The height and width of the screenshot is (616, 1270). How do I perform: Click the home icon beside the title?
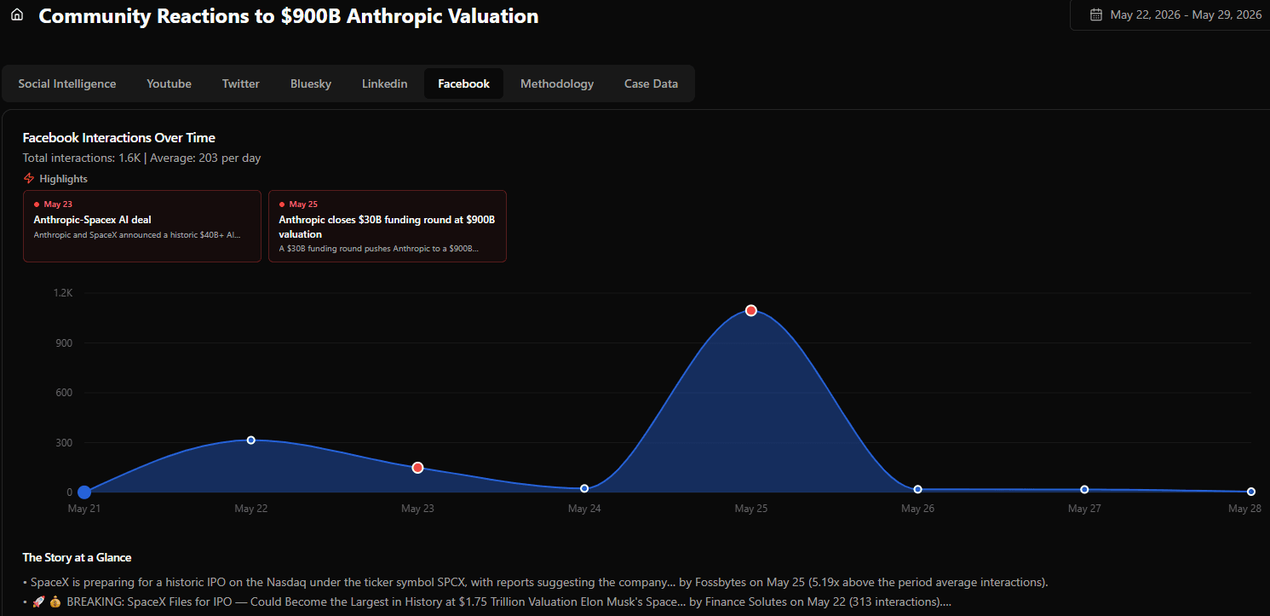click(x=17, y=15)
